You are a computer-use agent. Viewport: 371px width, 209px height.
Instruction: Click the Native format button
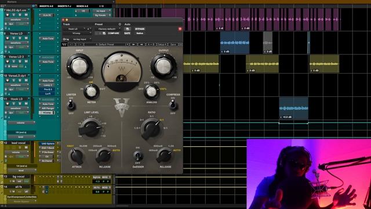[x=140, y=34]
